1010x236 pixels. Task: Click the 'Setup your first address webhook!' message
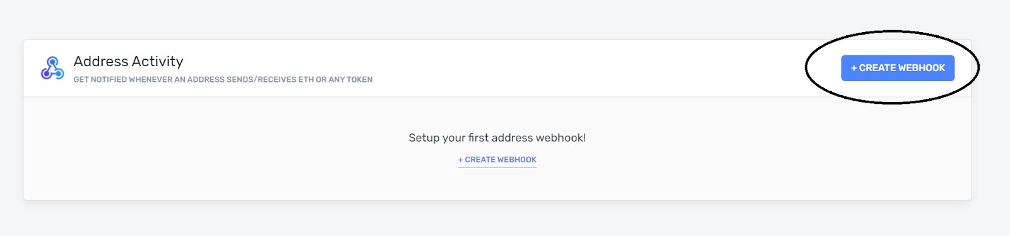pyautogui.click(x=497, y=138)
